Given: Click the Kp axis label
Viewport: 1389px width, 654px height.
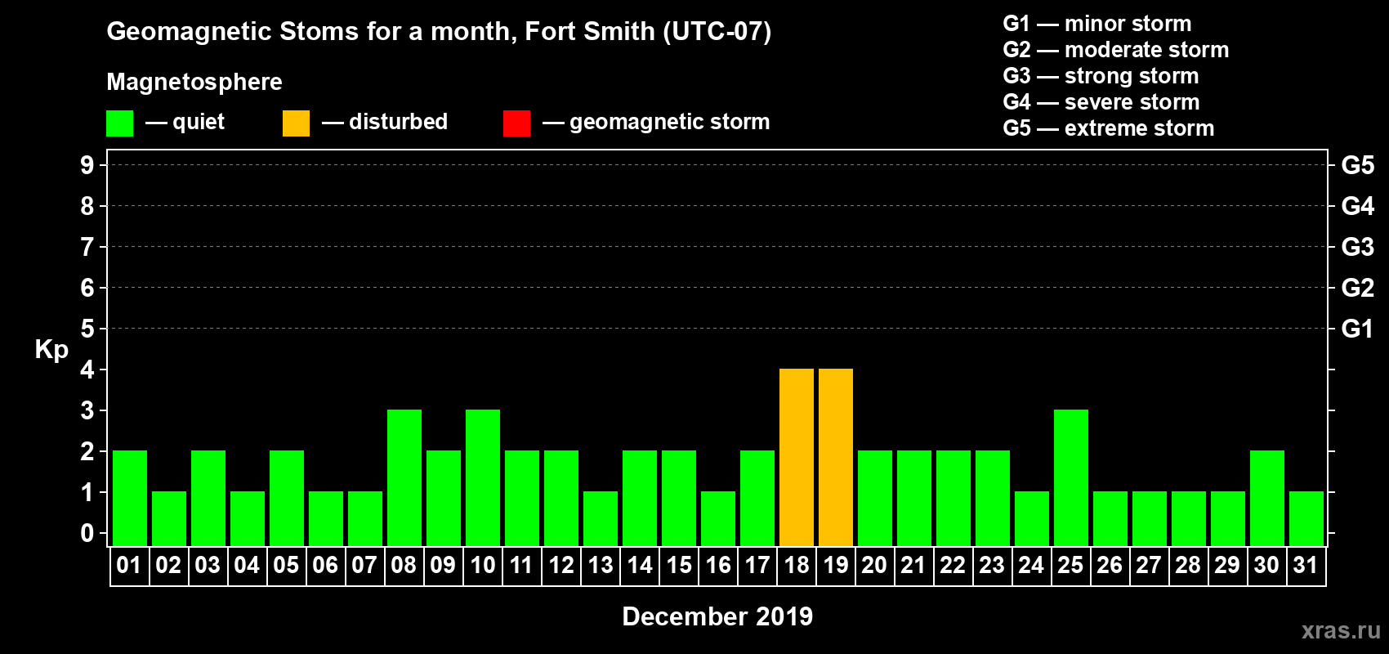Looking at the screenshot, I should 51,350.
